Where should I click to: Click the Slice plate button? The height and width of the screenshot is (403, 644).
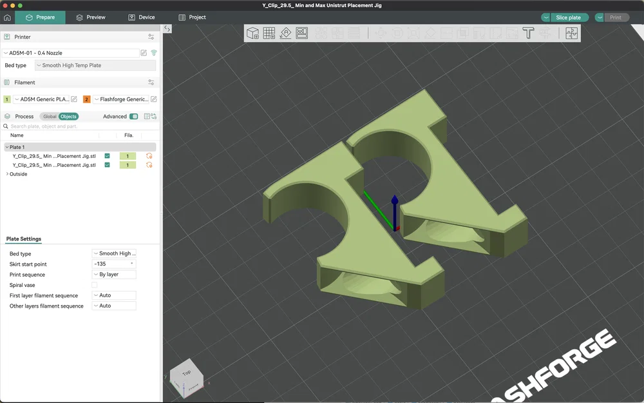coord(569,17)
